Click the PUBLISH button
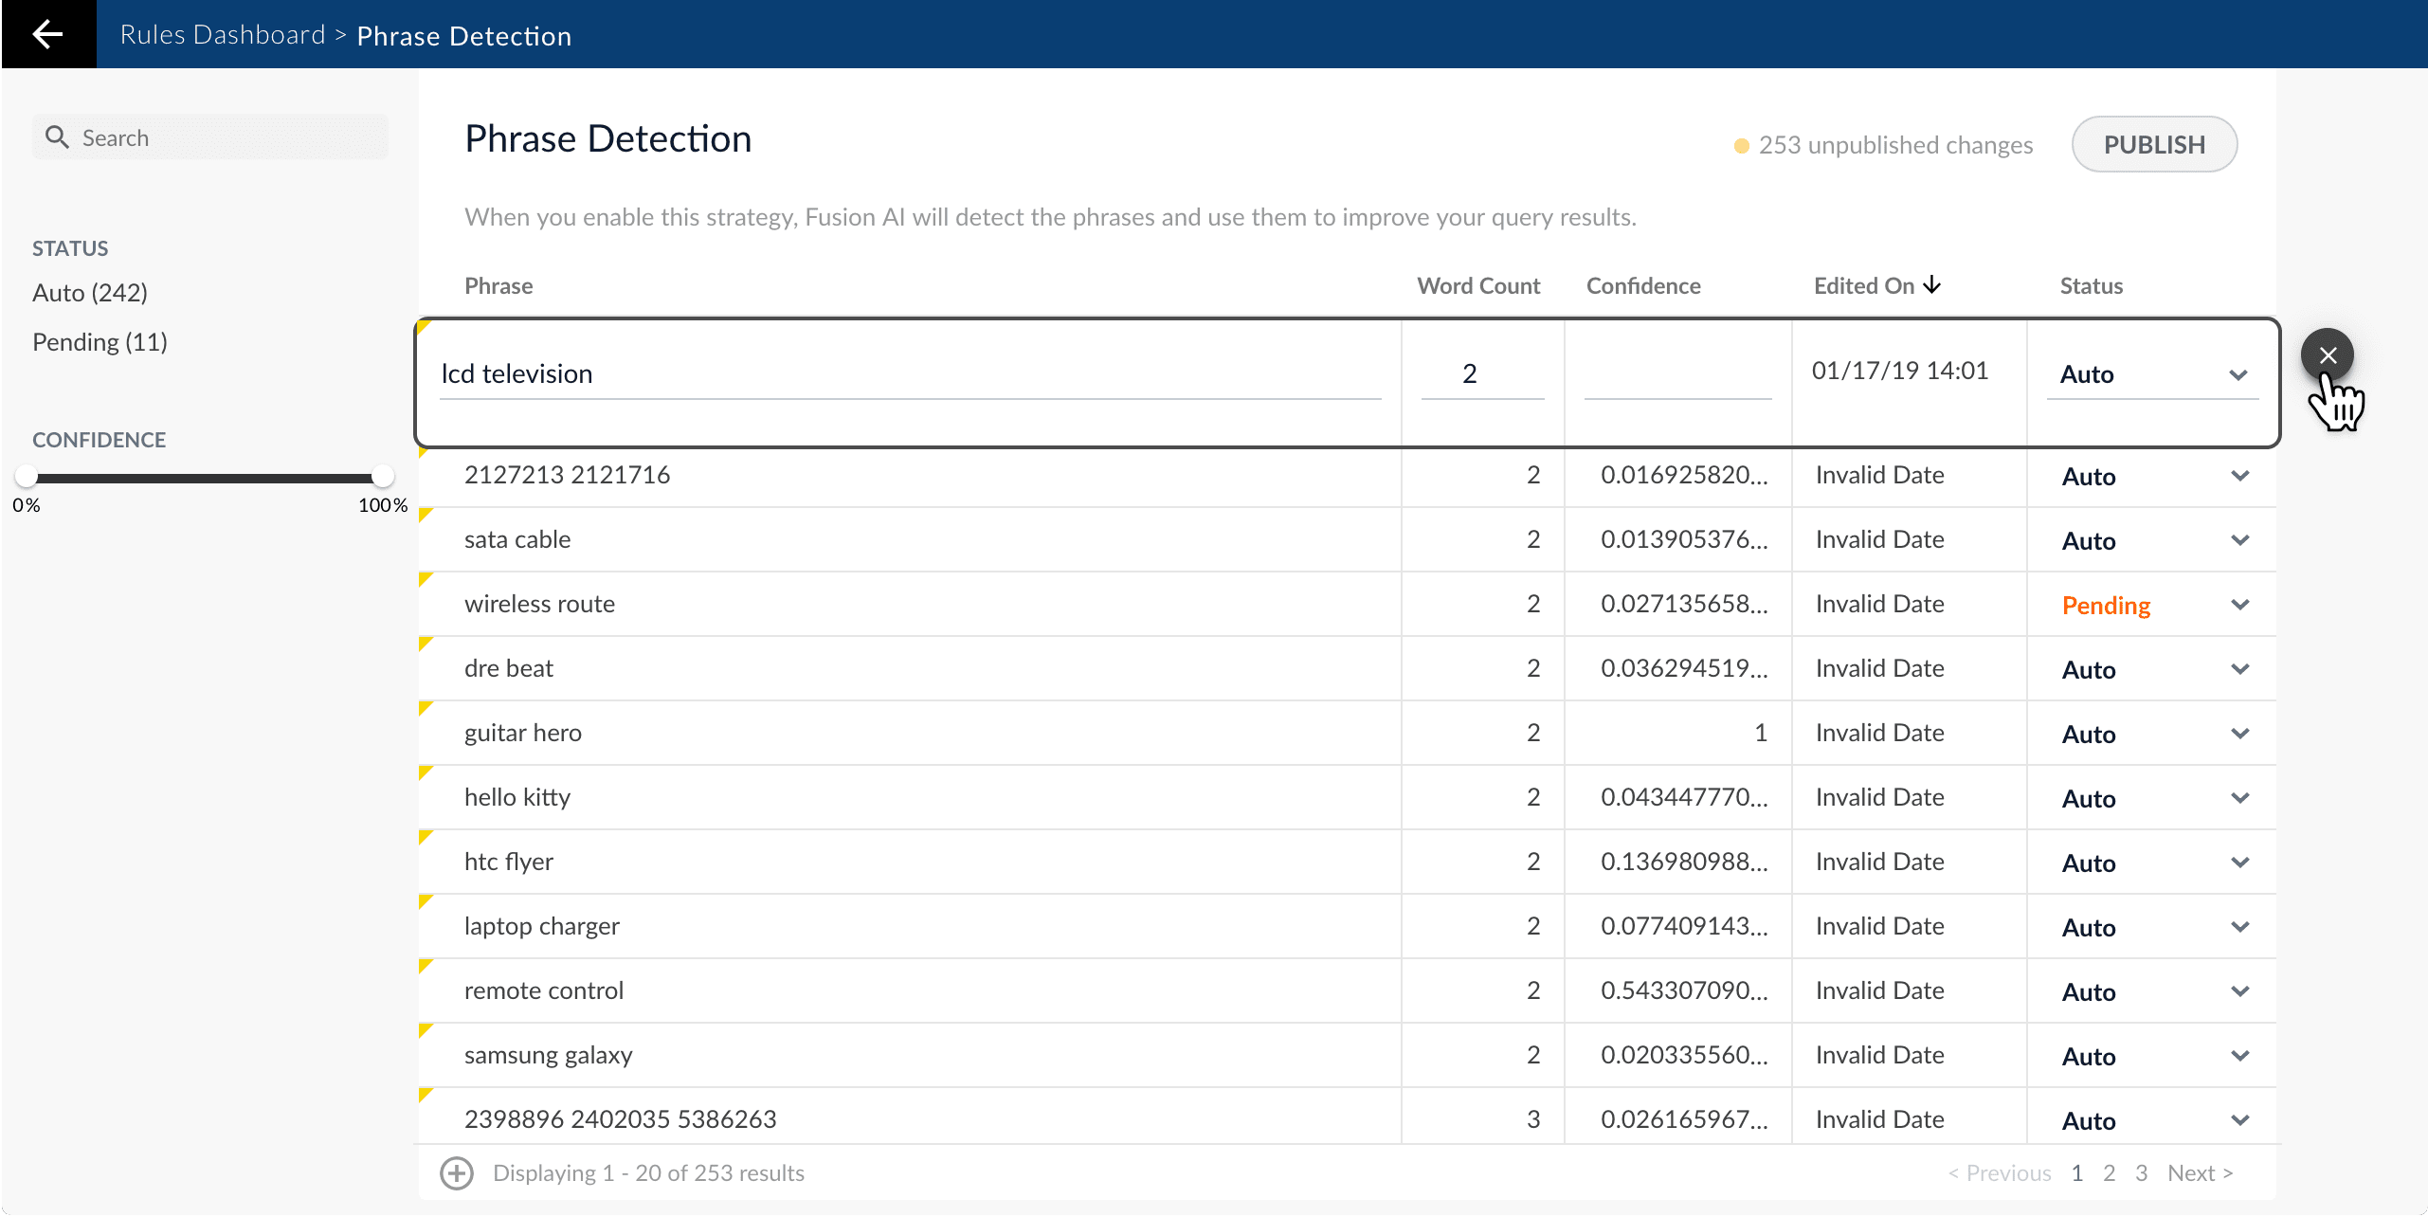The height and width of the screenshot is (1217, 2428). (2153, 144)
